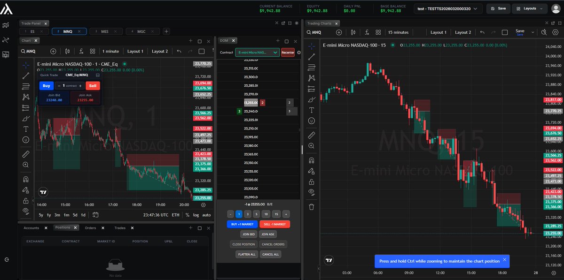This screenshot has width=564, height=280.
Task: Click the blue Buy button in Quick Trade
Action: (46, 85)
